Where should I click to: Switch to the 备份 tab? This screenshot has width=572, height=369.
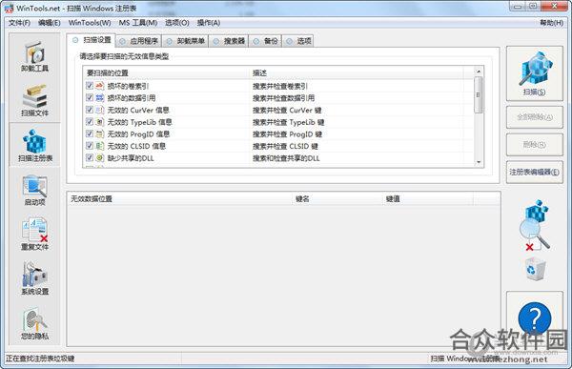coord(266,41)
